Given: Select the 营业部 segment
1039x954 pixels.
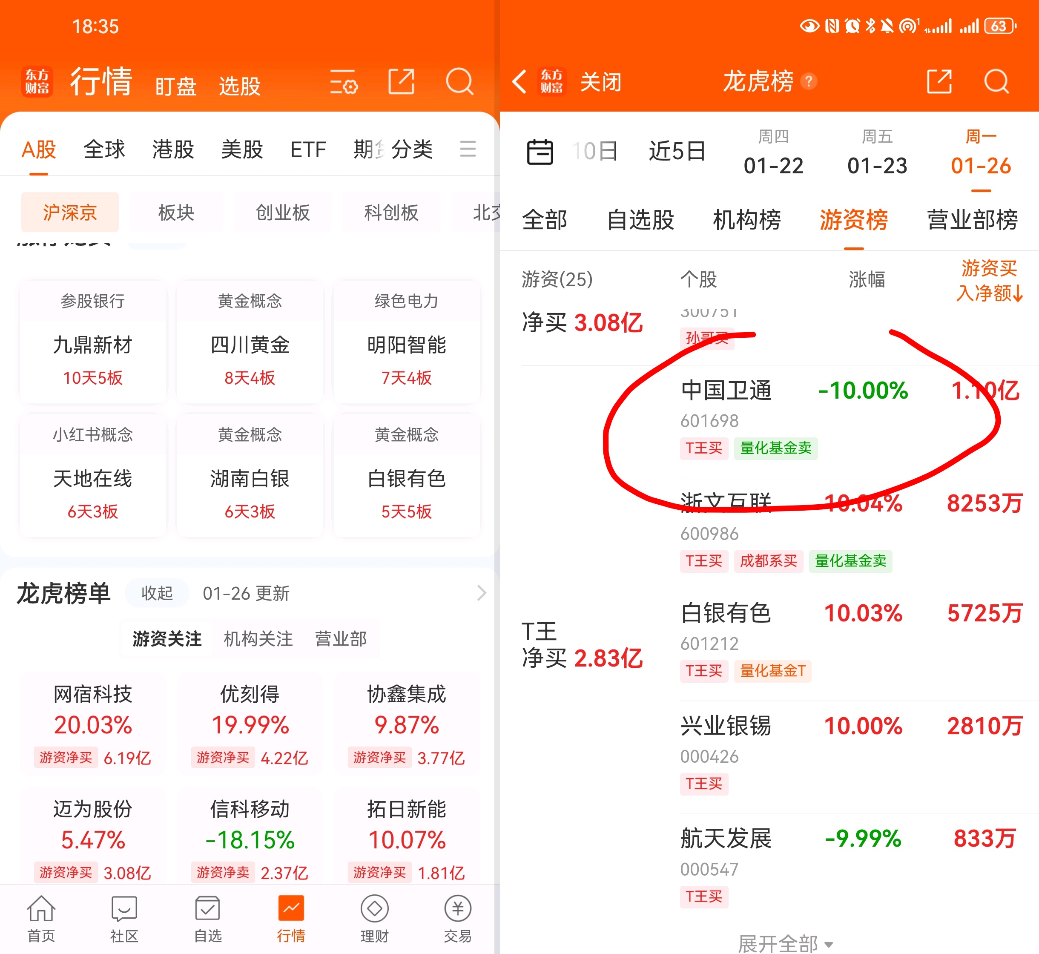Looking at the screenshot, I should point(341,638).
